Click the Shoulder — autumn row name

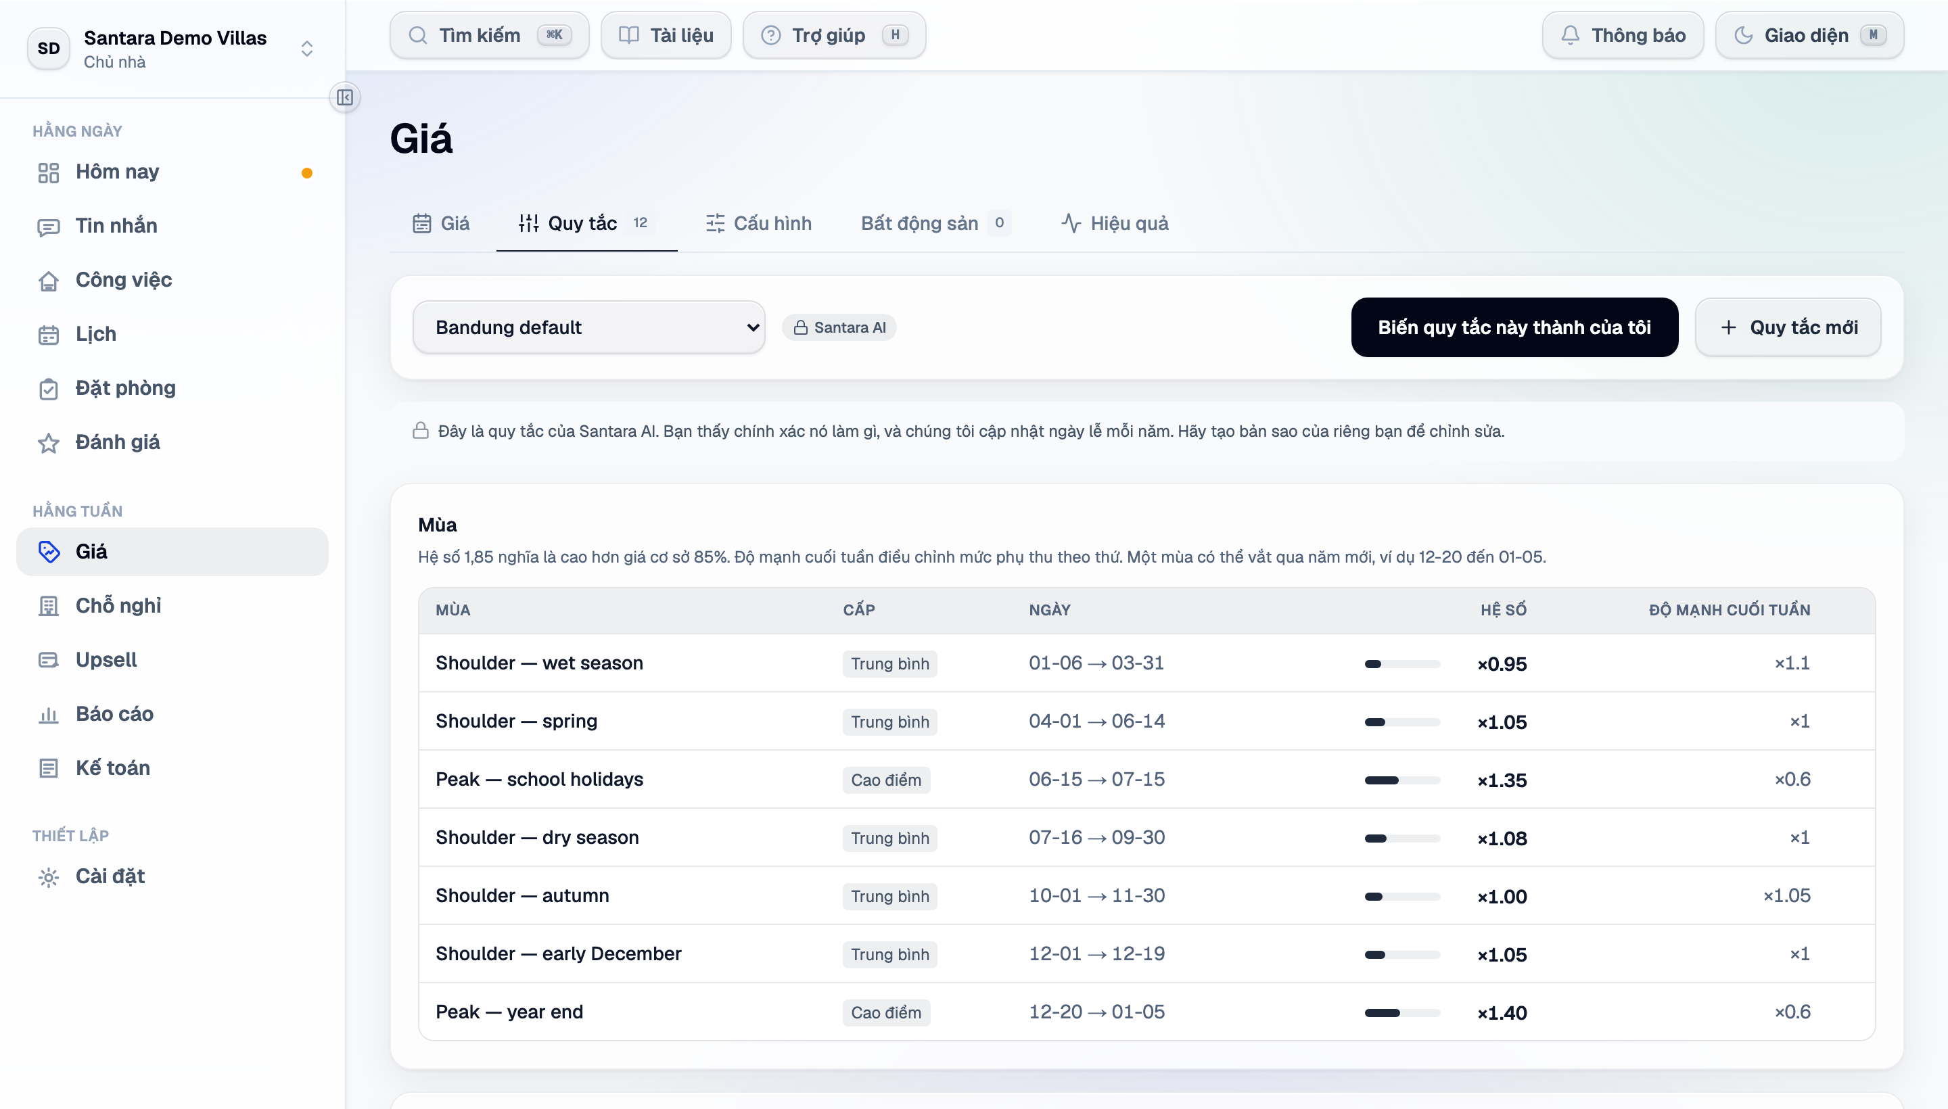coord(523,897)
